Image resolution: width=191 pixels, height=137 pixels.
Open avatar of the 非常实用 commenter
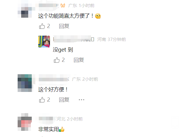point(25,122)
